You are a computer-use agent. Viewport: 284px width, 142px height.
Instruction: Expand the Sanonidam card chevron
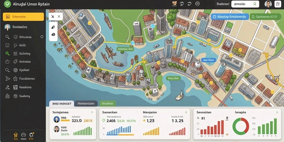point(277,112)
